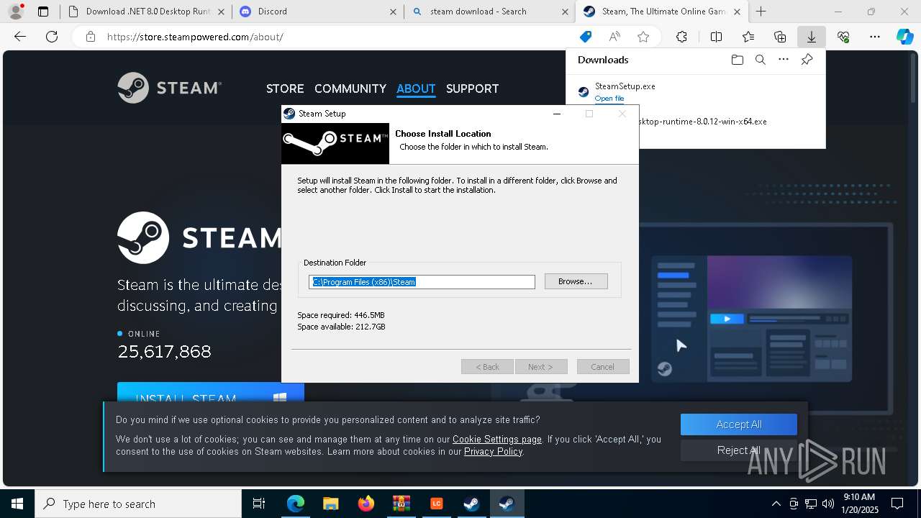The width and height of the screenshot is (921, 518).
Task: Close the Discord tab
Action: [x=393, y=12]
